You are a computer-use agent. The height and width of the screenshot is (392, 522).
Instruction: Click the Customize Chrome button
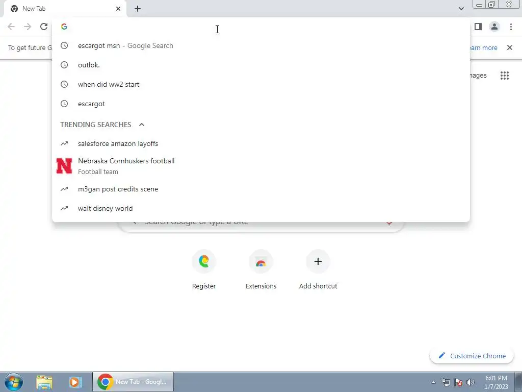pyautogui.click(x=472, y=356)
